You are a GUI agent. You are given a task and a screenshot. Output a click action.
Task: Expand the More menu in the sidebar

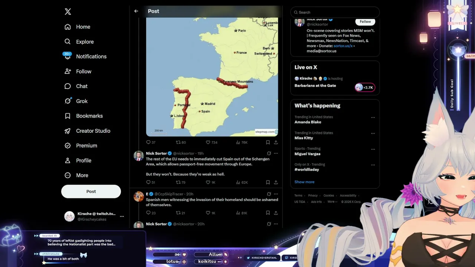76,175
